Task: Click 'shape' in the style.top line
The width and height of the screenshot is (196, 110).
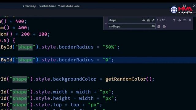Action: click(x=20, y=105)
